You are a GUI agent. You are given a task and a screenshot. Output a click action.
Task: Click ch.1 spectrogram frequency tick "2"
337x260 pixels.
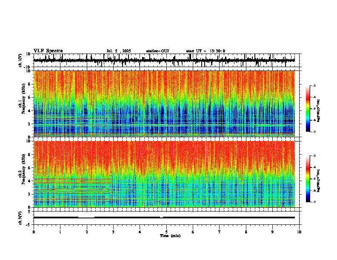pyautogui.click(x=30, y=124)
